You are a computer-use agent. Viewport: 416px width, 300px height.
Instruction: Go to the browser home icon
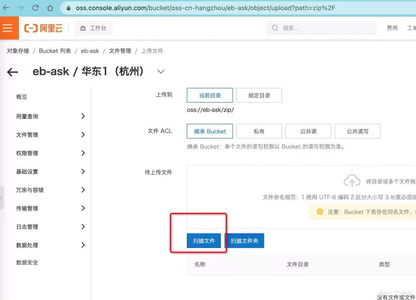(50, 8)
